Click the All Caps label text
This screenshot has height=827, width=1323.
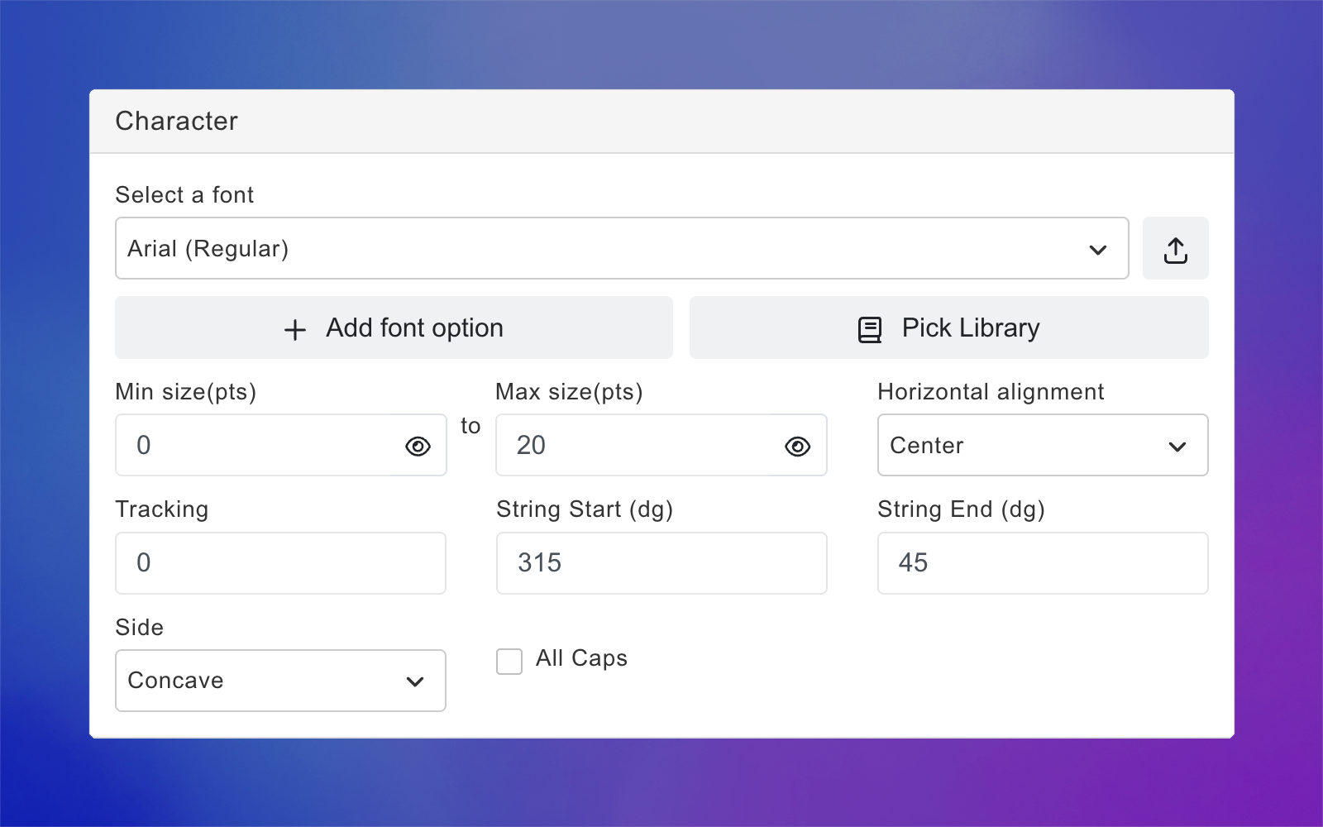coord(581,658)
